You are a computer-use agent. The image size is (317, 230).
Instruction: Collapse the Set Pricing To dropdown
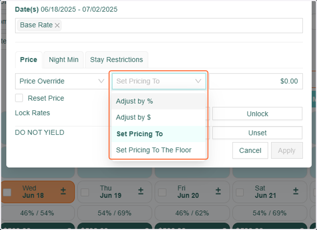pos(159,81)
